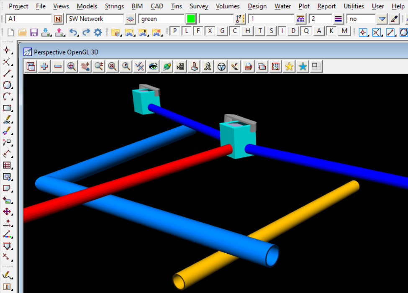Open the blue gear settings icon

[98, 32]
